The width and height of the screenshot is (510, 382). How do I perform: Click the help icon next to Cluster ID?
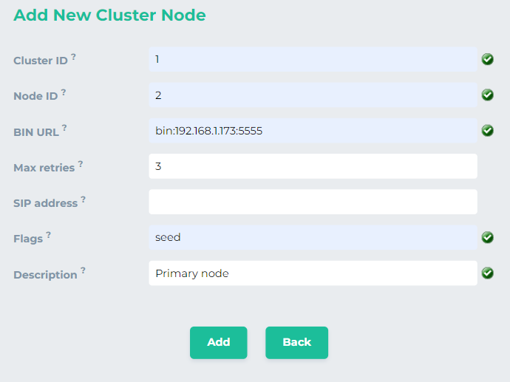tap(74, 57)
